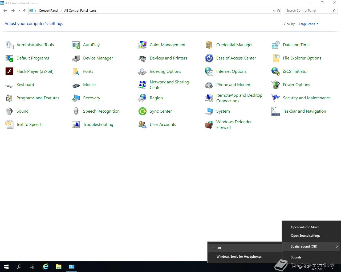Open User Accounts
Image resolution: width=341 pixels, height=272 pixels.
163,125
